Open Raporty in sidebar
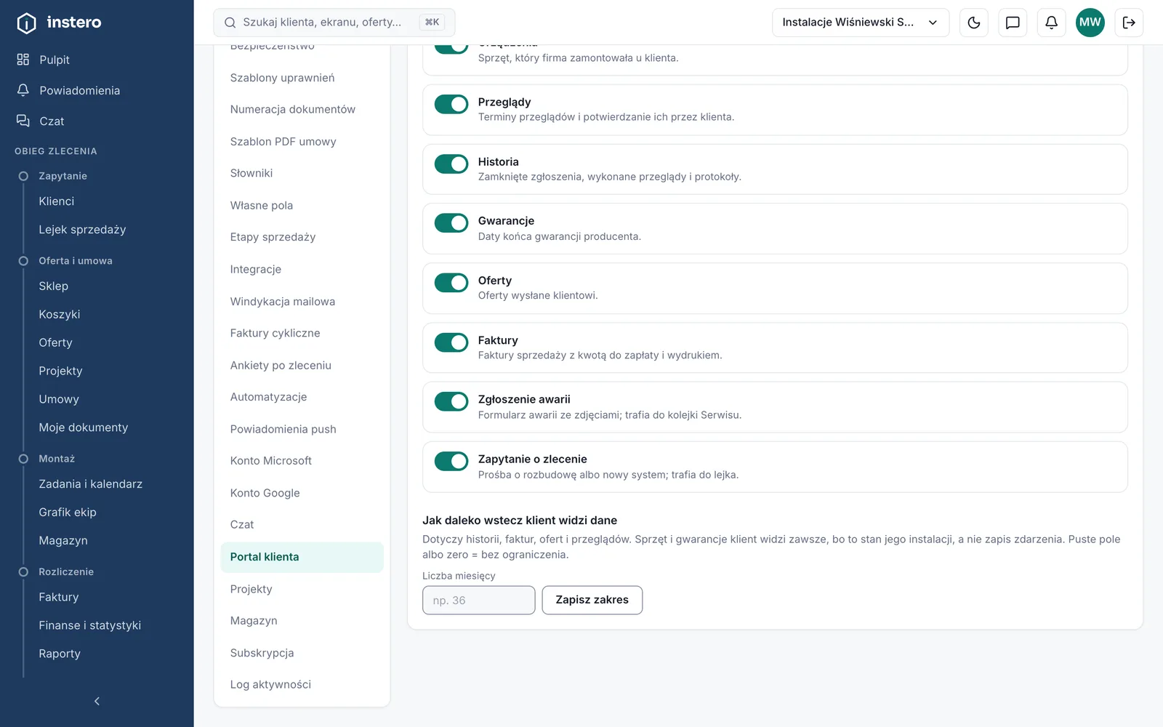Viewport: 1163px width, 727px height. pyautogui.click(x=60, y=654)
